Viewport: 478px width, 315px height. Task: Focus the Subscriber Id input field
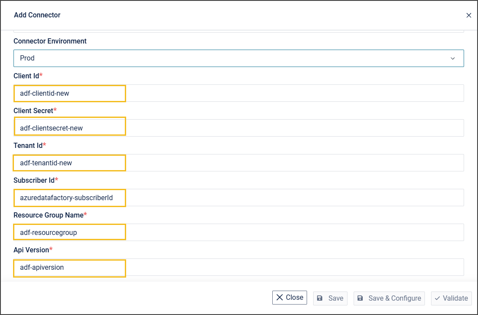coord(238,198)
